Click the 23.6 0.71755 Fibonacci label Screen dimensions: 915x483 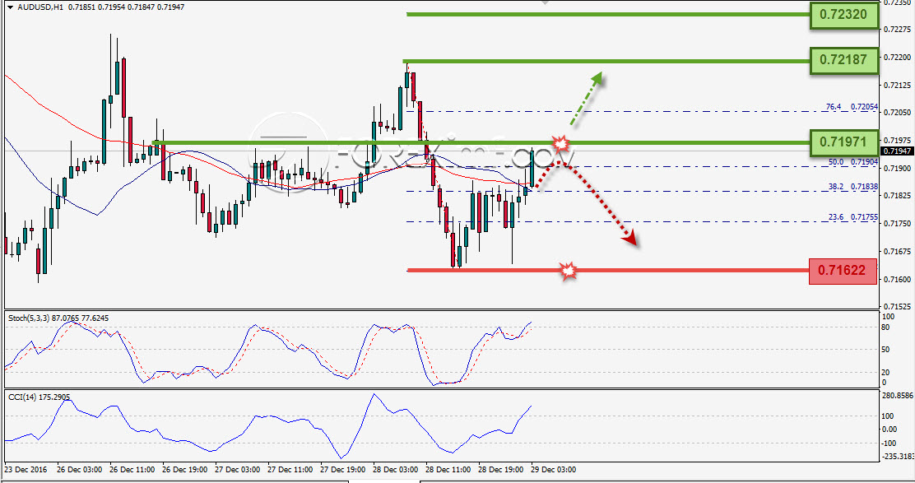[x=852, y=217]
